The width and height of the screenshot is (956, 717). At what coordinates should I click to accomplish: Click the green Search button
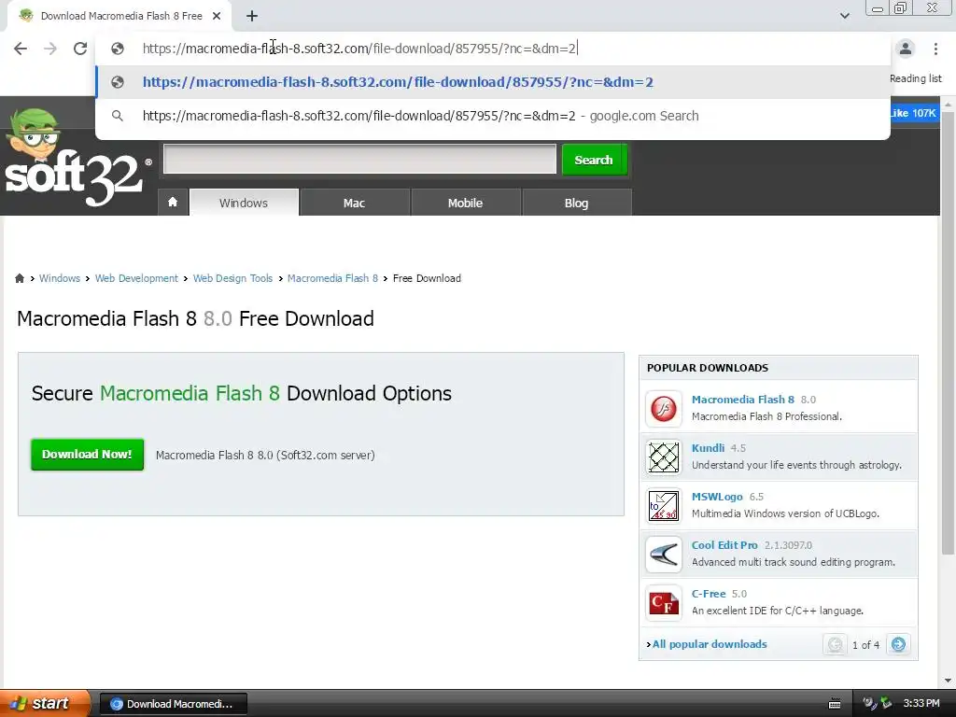click(x=595, y=160)
